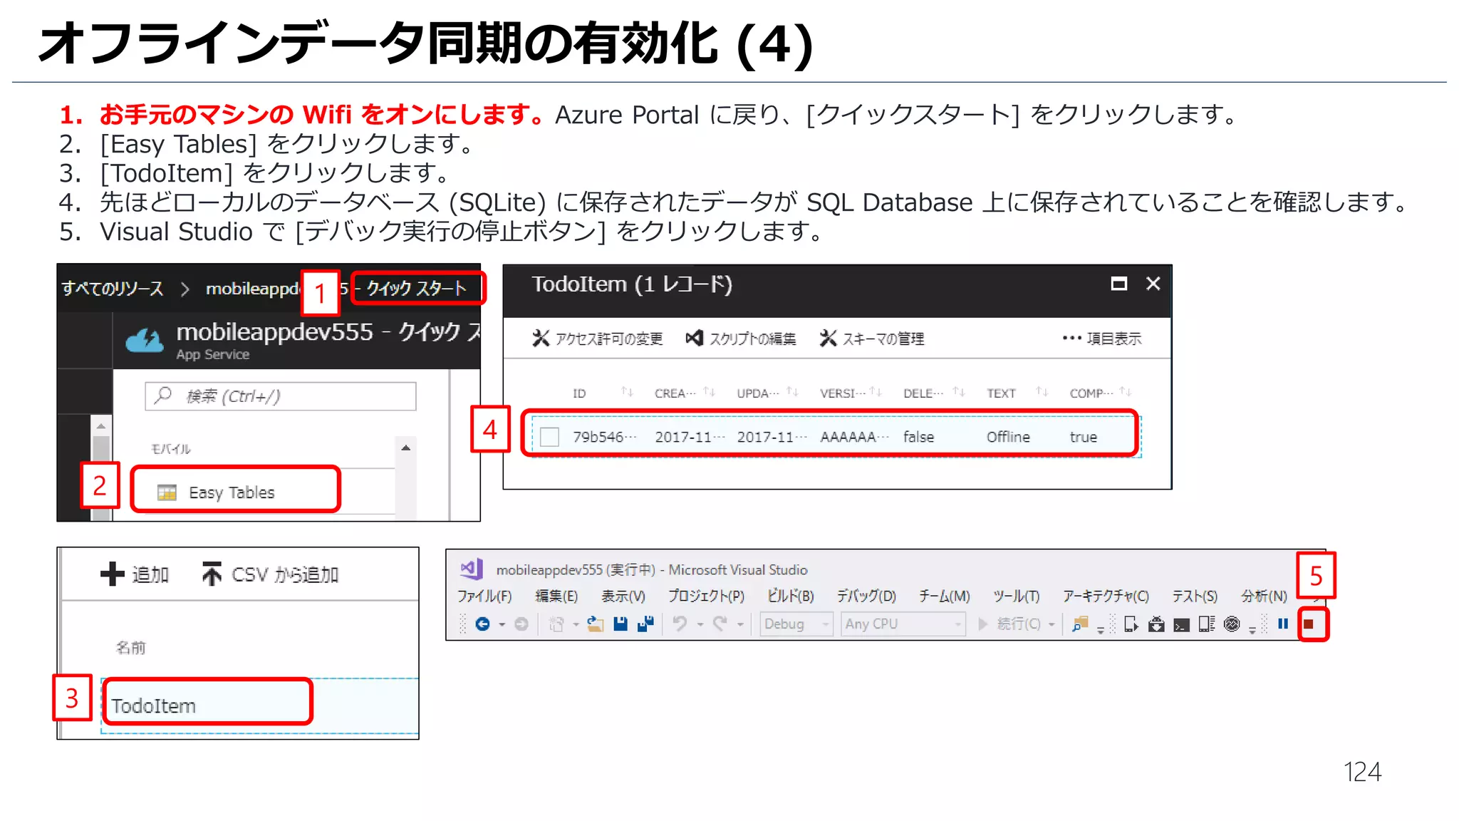The image size is (1459, 821).
Task: Click the Open File folder icon
Action: pyautogui.click(x=595, y=624)
